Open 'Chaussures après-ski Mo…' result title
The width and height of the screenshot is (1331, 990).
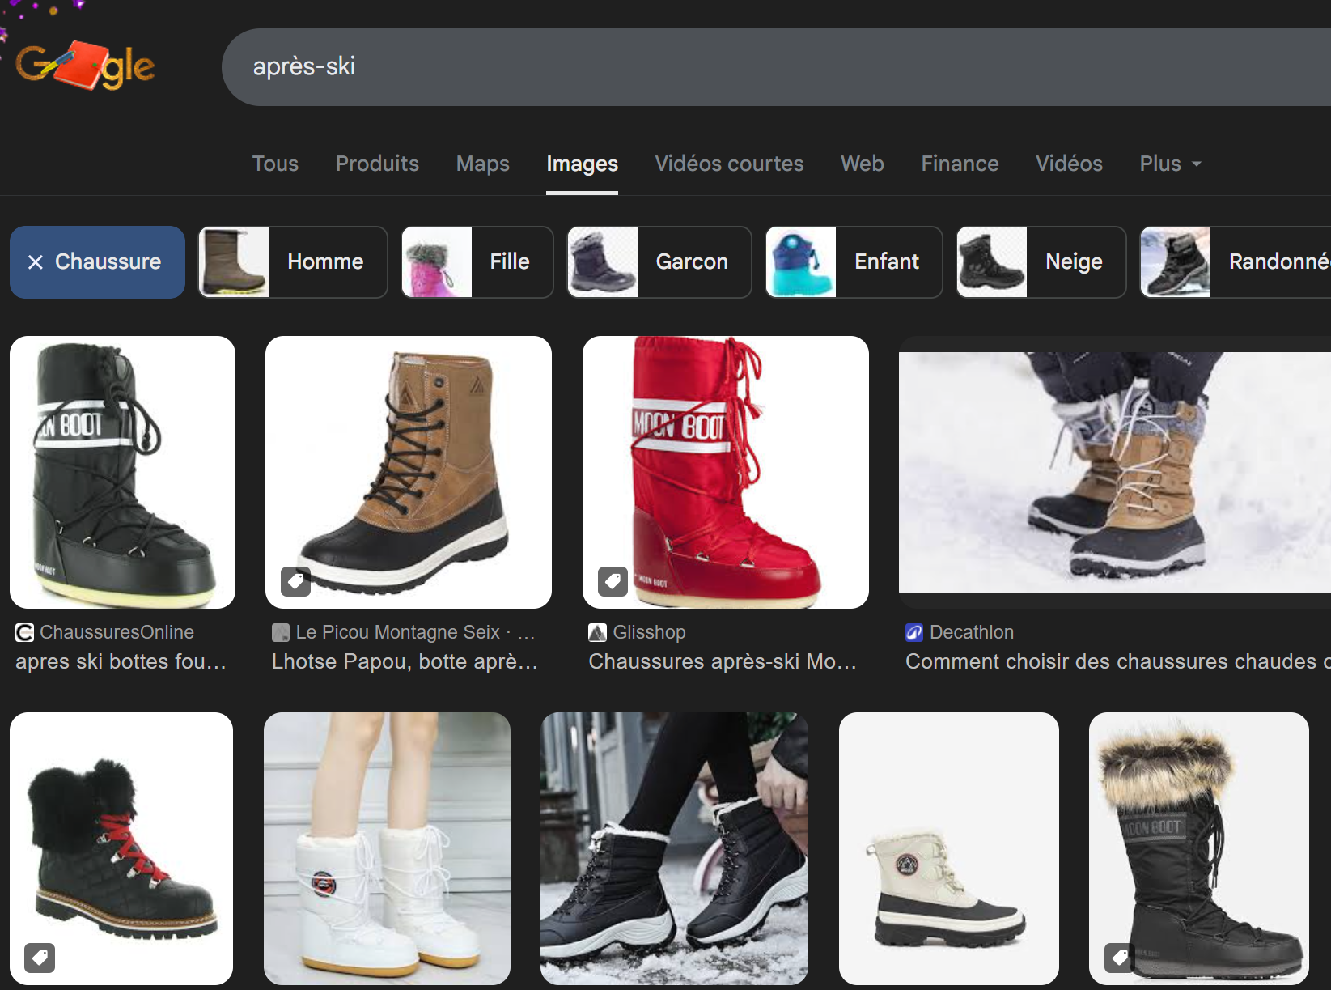tap(723, 661)
